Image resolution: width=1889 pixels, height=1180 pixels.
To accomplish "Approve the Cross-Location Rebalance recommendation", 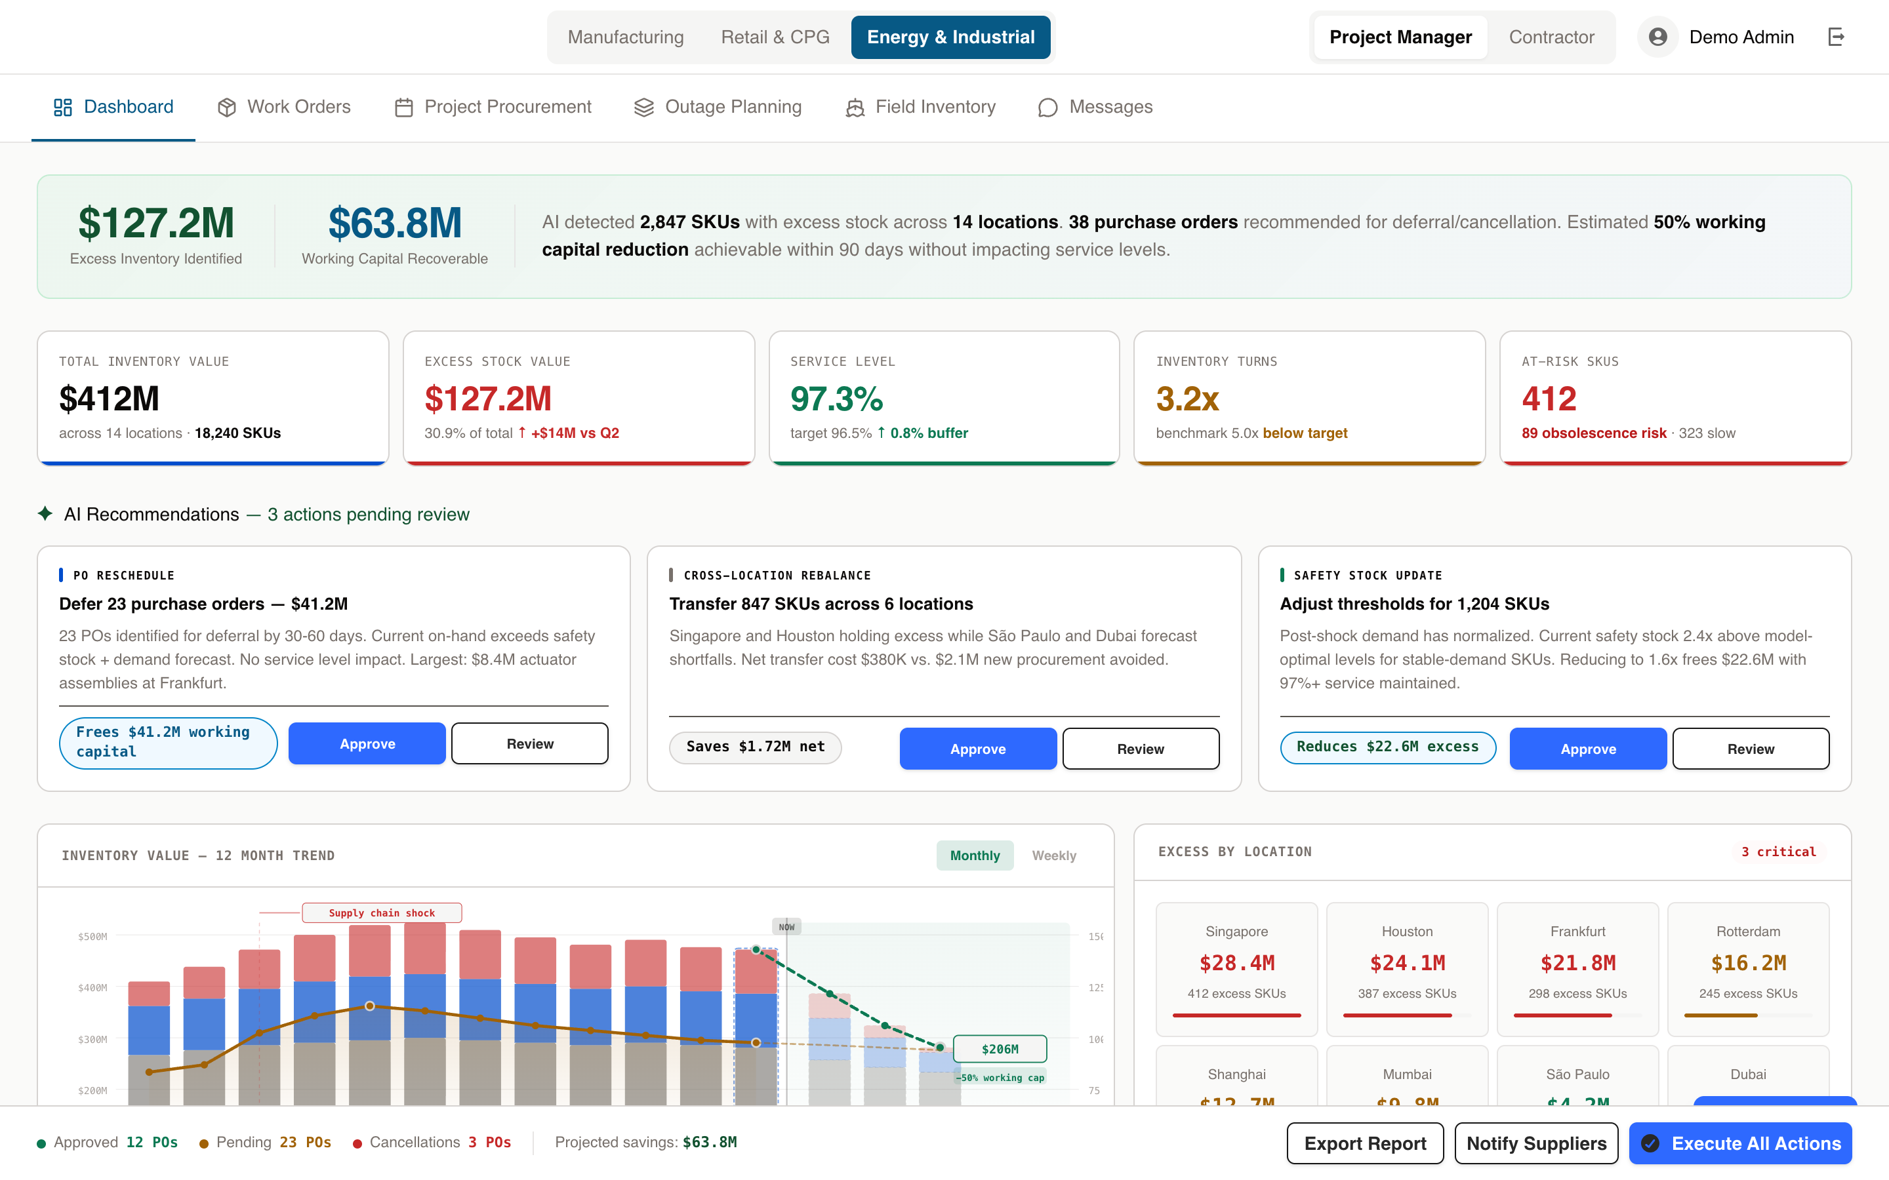I will tap(978, 749).
